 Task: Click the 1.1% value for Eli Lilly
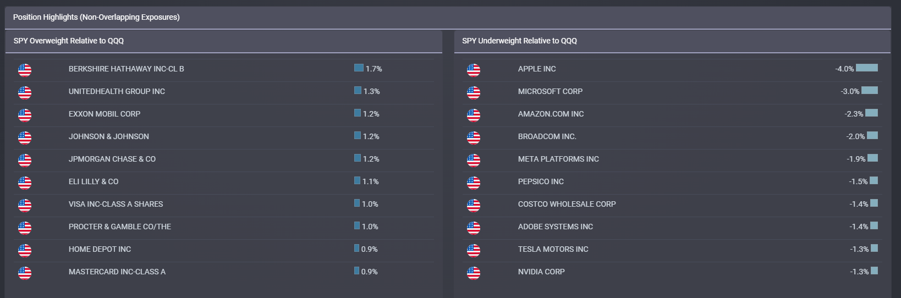tap(370, 181)
